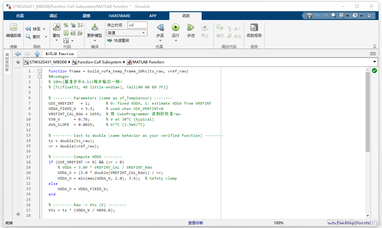The height and width of the screenshot is (228, 382).
Task: Click the search magnifier in quick access toolbar
Action: (x=334, y=16)
